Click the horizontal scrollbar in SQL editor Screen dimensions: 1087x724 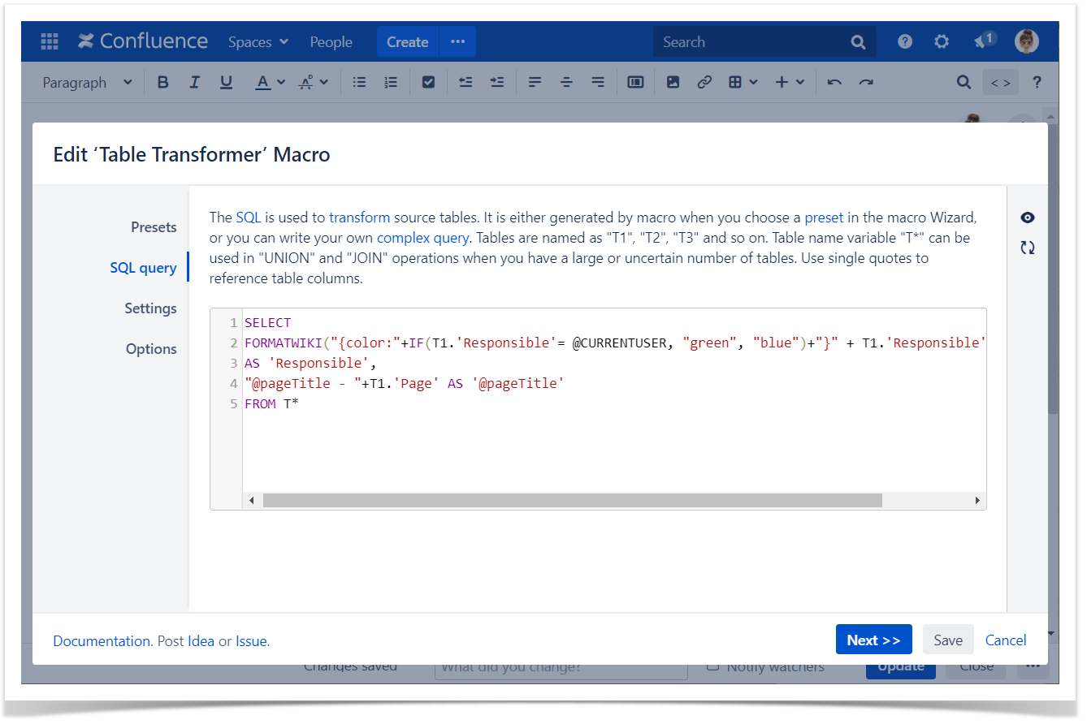pos(572,501)
